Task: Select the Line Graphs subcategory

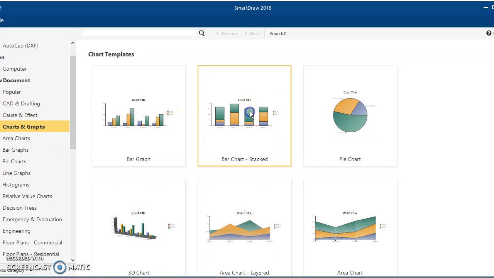Action: pos(16,173)
